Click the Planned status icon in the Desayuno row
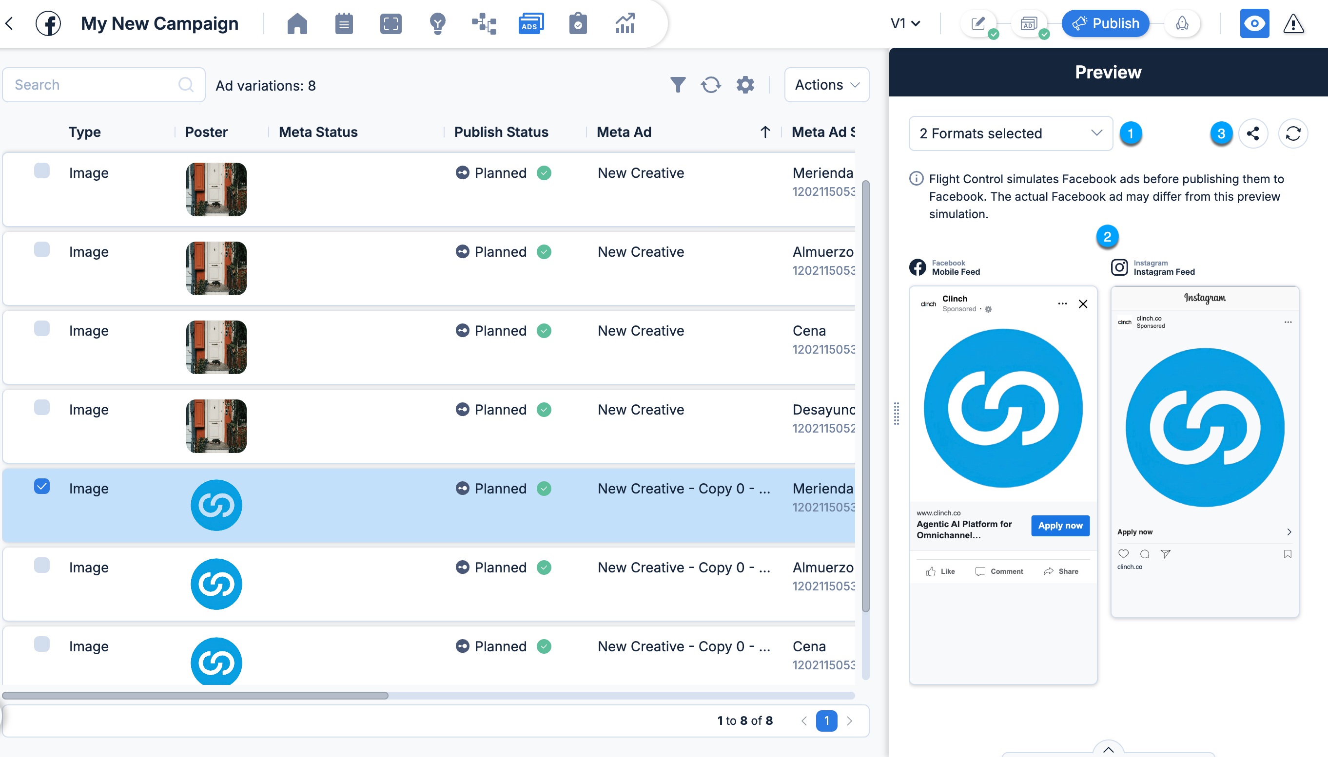The width and height of the screenshot is (1328, 757). coord(463,410)
